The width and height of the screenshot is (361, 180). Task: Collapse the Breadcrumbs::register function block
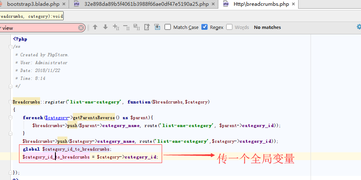click(x=10, y=102)
